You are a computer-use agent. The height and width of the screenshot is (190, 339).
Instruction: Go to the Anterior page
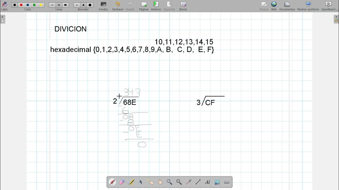(x=156, y=6)
